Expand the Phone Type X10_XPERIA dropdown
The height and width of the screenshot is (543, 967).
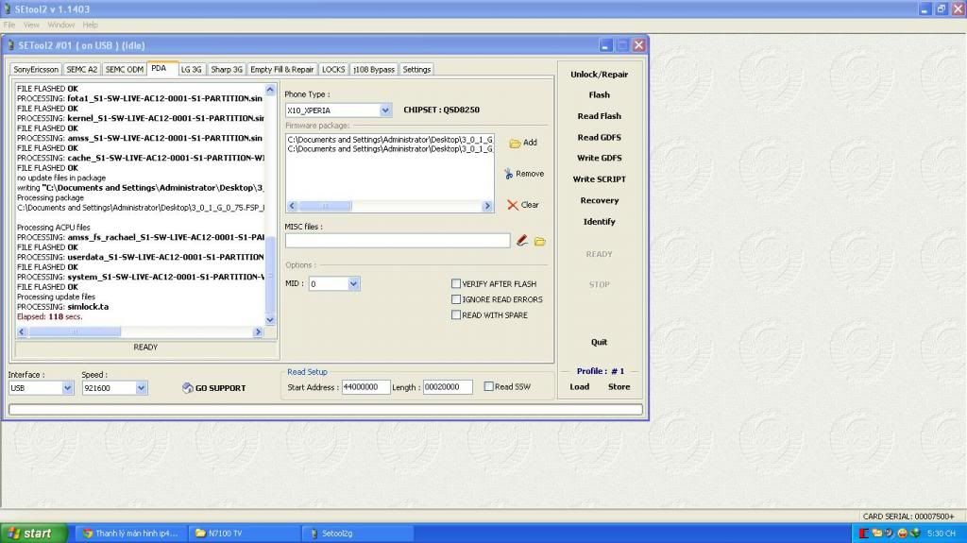[x=385, y=110]
